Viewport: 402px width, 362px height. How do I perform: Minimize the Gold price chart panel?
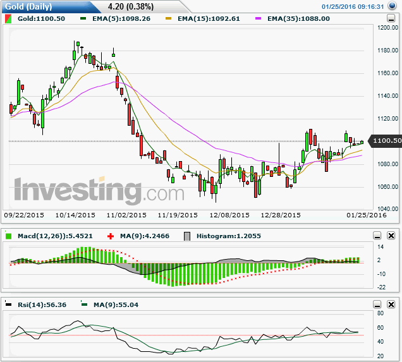tap(391, 18)
